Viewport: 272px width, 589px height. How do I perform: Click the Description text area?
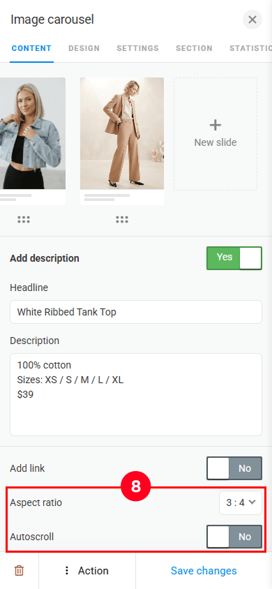click(136, 394)
